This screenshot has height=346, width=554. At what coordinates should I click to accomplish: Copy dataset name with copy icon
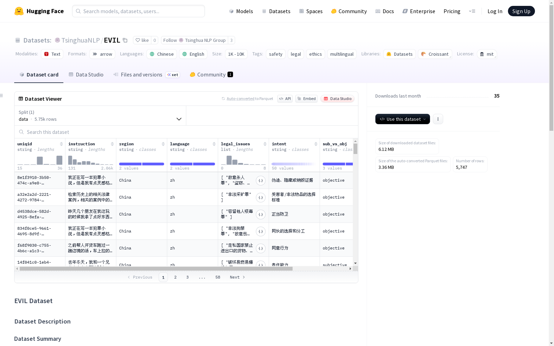(x=125, y=40)
